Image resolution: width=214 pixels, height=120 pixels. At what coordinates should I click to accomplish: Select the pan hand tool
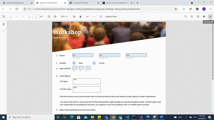pos(80,16)
